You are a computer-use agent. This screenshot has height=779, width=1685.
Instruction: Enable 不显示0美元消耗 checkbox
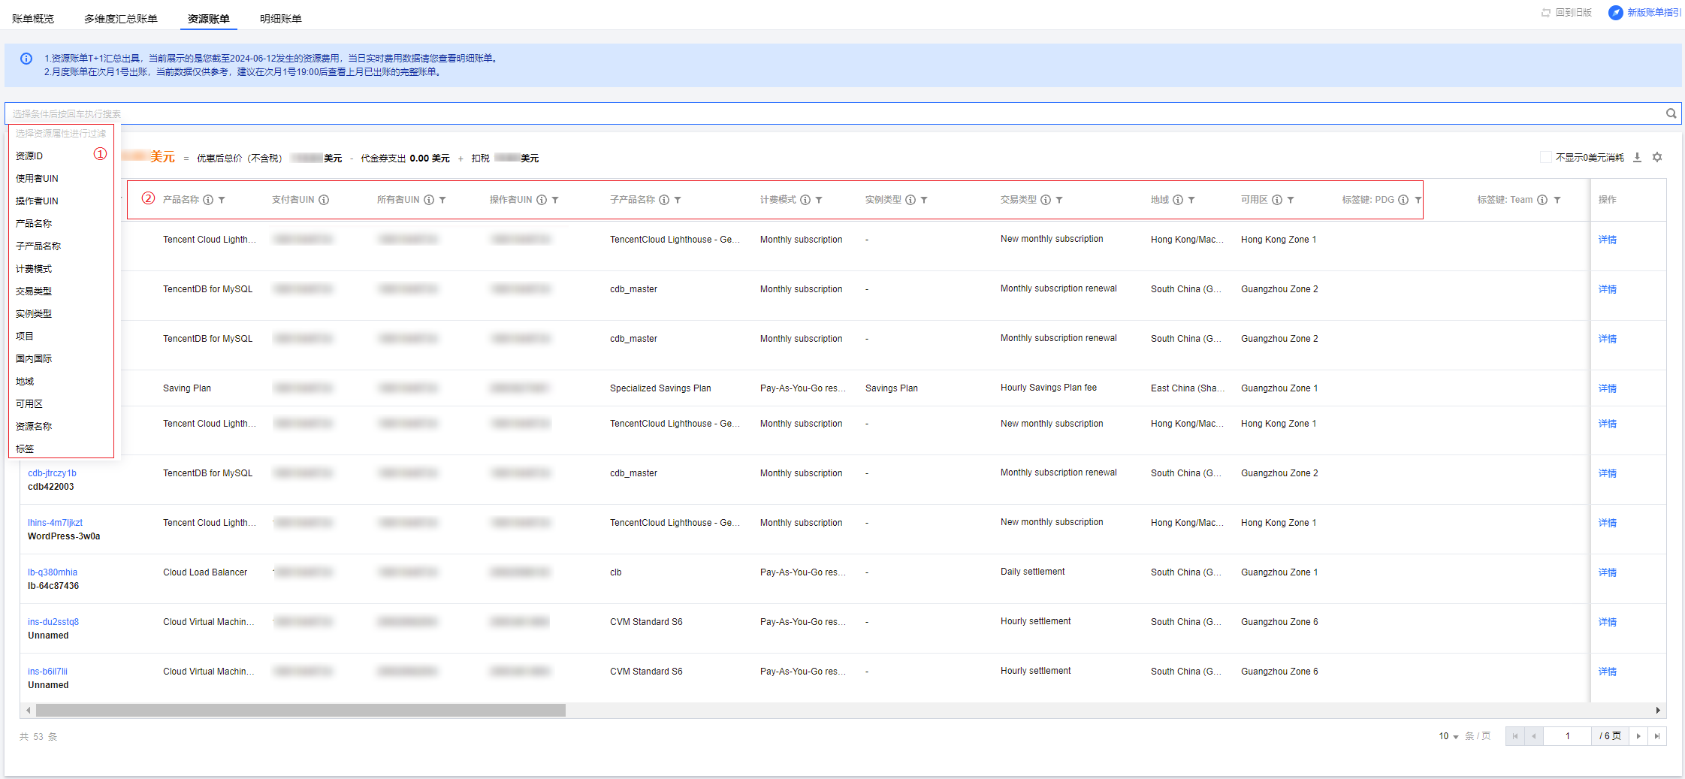click(1545, 158)
